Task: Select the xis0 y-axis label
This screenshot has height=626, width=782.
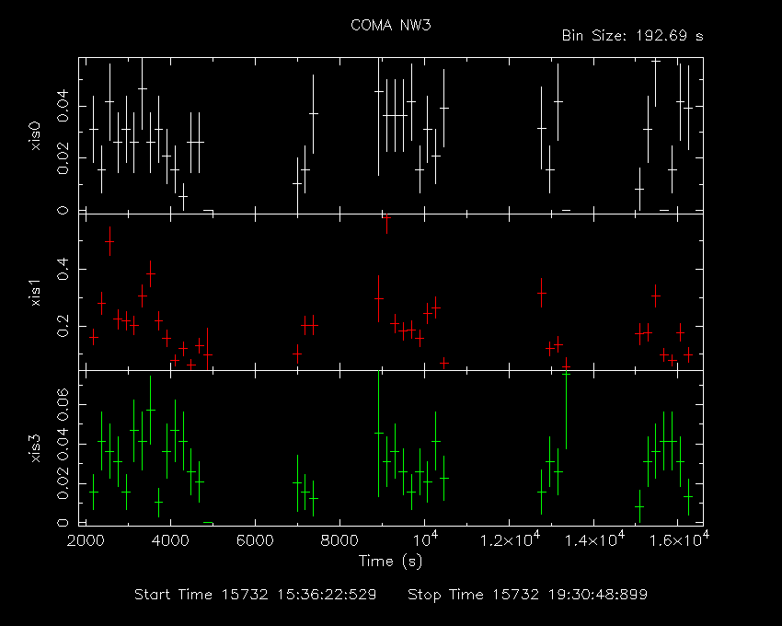Action: click(35, 135)
